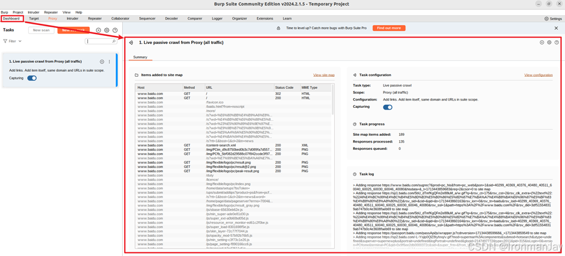
Task: Pause the live passive crawl task card
Action: coord(102,62)
